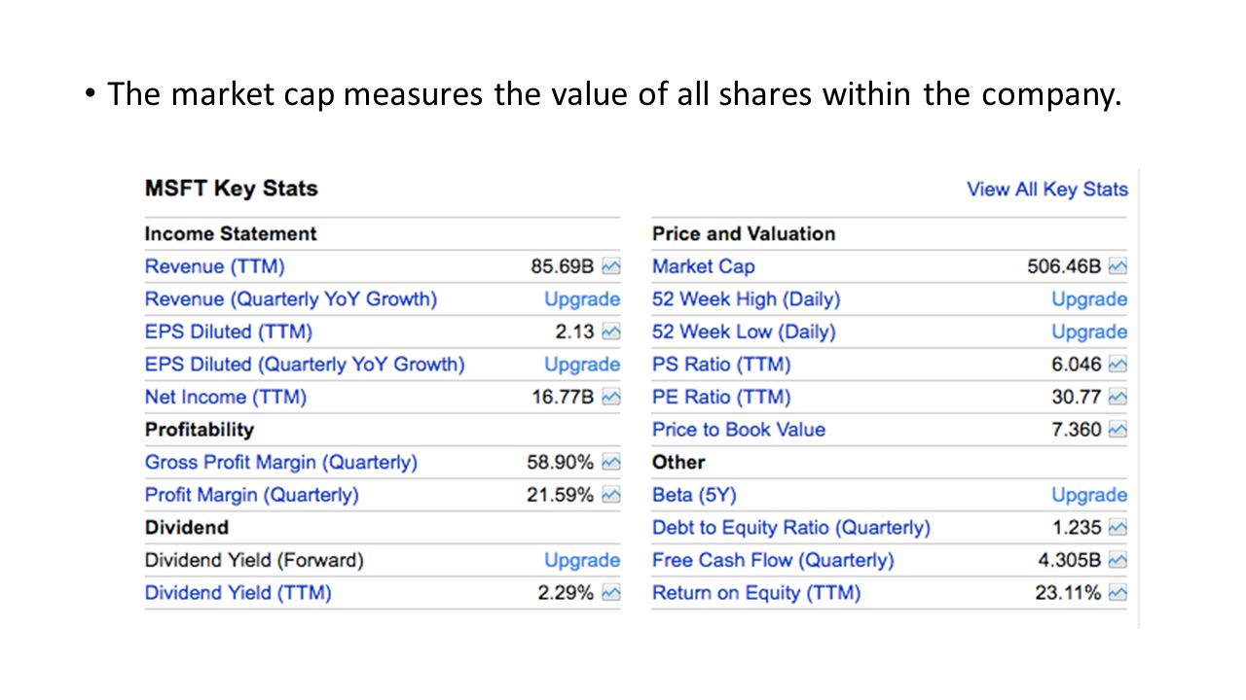The width and height of the screenshot is (1246, 700).
Task: Open the 52 Week High (Daily) link
Action: pyautogui.click(x=747, y=299)
